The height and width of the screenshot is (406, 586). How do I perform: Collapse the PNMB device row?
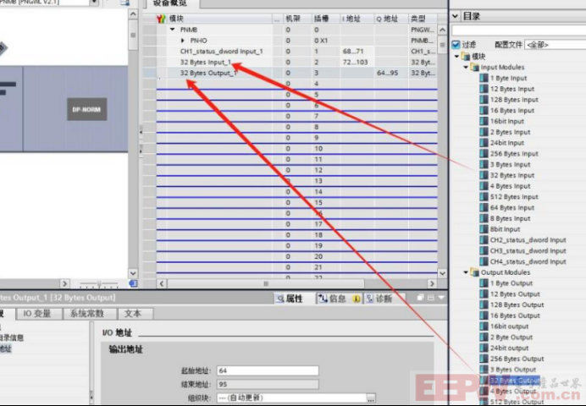tap(172, 29)
